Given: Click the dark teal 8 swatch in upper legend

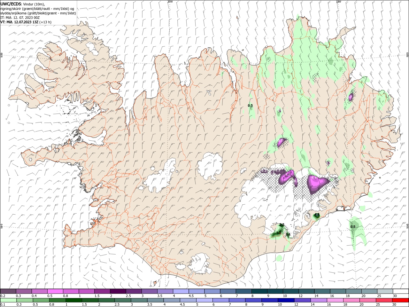Looking at the screenshot, I should pos(259,291).
